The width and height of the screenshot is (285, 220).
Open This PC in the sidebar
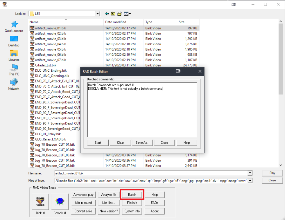click(14, 70)
